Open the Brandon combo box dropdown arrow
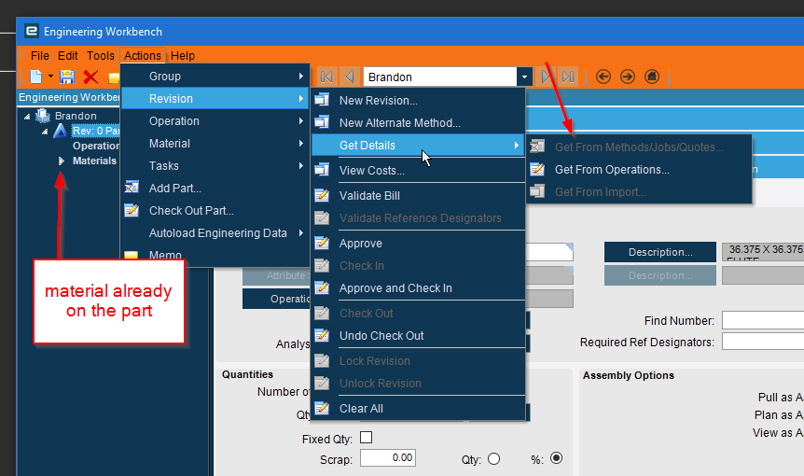Viewport: 804px width, 476px height. coord(524,77)
